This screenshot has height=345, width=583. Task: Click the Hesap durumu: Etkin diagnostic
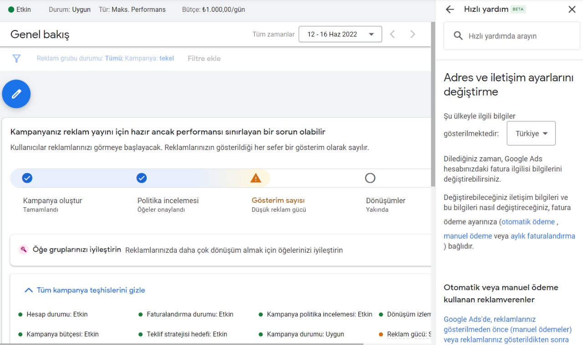tap(57, 314)
